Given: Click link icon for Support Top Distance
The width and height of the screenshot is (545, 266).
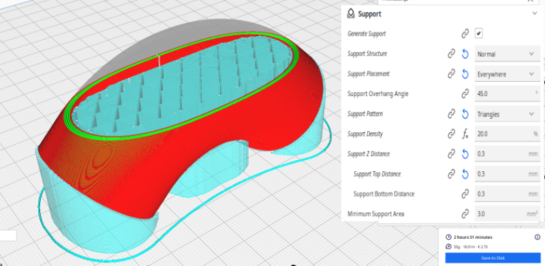Looking at the screenshot, I should click(x=451, y=174).
